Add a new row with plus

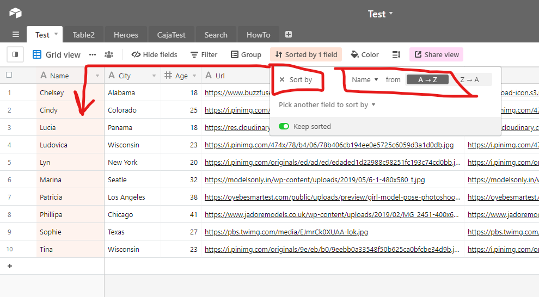click(9, 266)
